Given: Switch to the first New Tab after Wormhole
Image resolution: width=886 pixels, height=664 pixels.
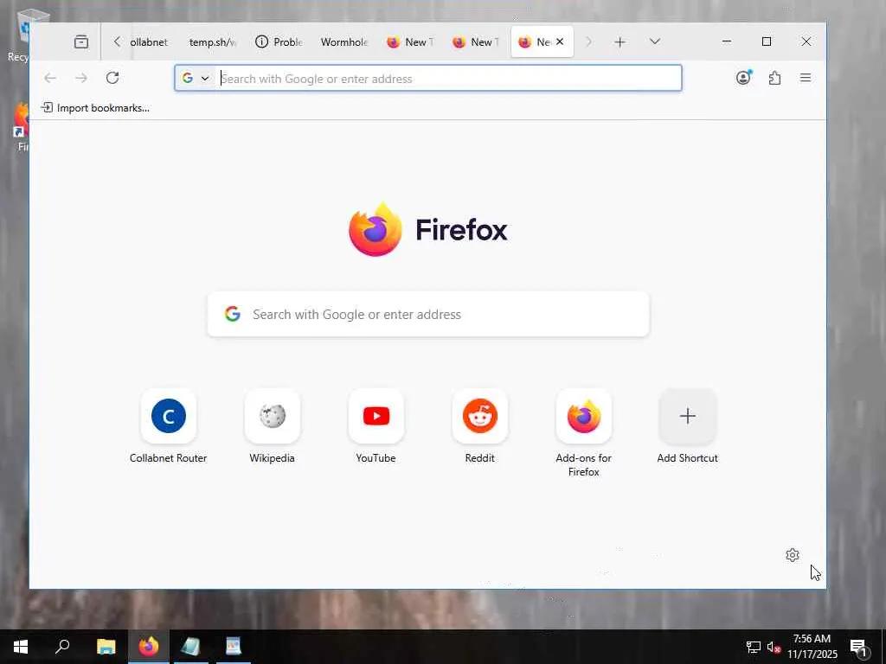Looking at the screenshot, I should tap(410, 41).
